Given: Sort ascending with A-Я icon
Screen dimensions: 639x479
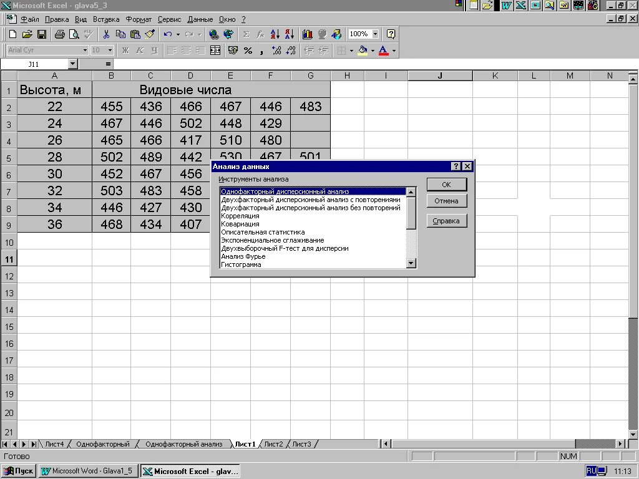Looking at the screenshot, I should click(275, 34).
